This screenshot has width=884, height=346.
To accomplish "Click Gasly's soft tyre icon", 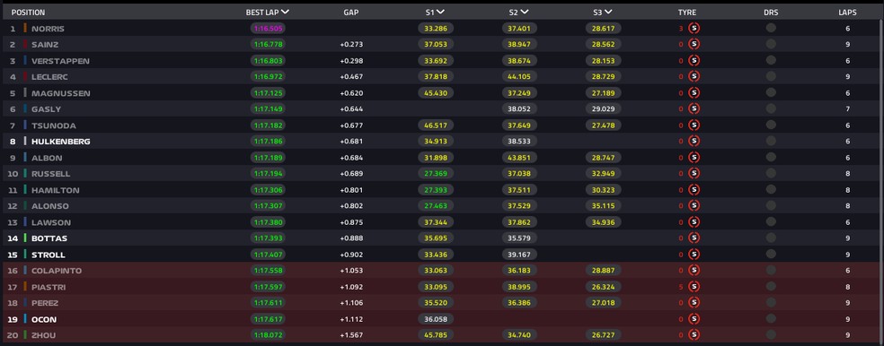I will click(x=694, y=108).
